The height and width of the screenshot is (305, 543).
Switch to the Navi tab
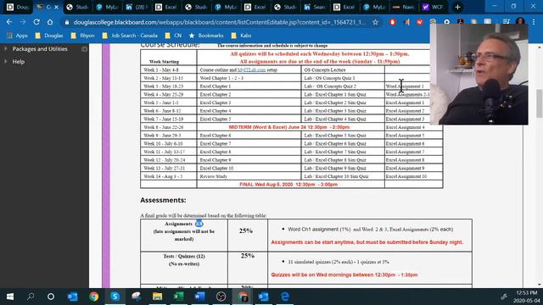point(404,7)
